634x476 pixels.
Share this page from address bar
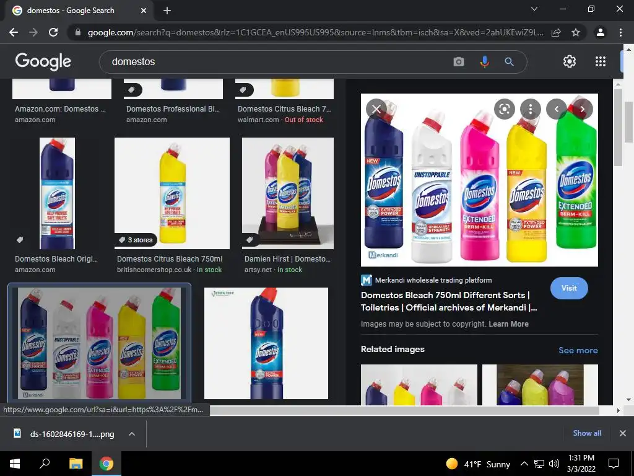pos(556,32)
